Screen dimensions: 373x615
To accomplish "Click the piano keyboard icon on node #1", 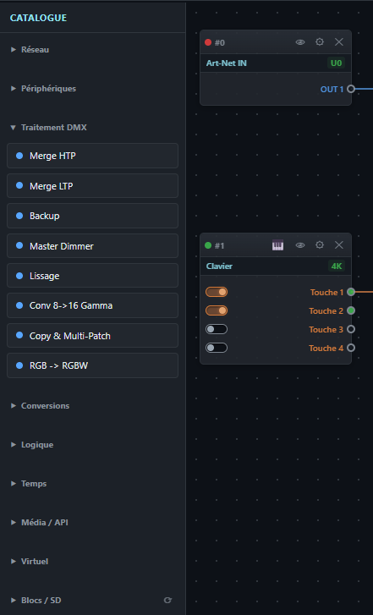I will [277, 245].
